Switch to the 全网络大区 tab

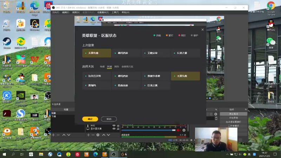click(x=127, y=66)
